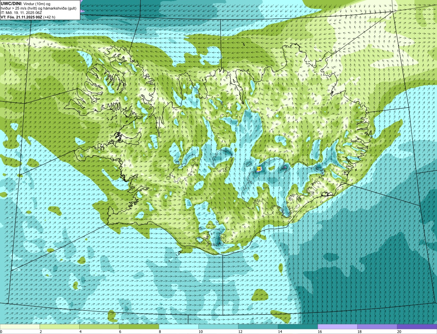Click the UWC/DINI title text
The width and height of the screenshot is (437, 334).
(x=11, y=3)
